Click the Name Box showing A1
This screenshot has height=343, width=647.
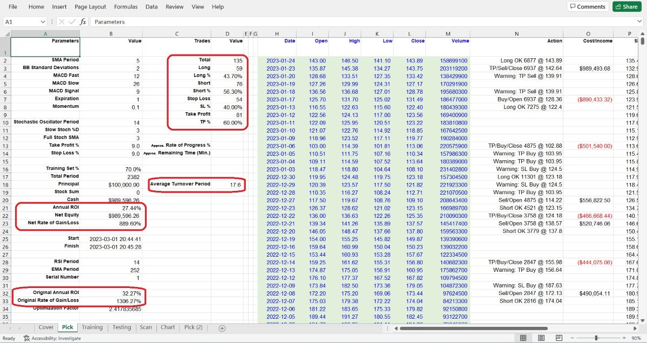coord(20,22)
